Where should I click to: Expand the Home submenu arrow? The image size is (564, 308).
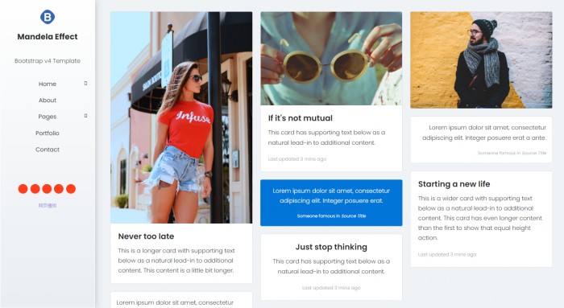pyautogui.click(x=85, y=84)
